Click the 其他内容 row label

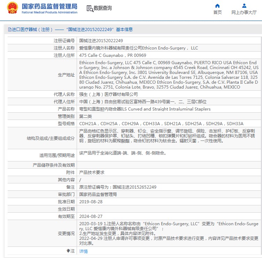pyautogui.click(x=66, y=180)
